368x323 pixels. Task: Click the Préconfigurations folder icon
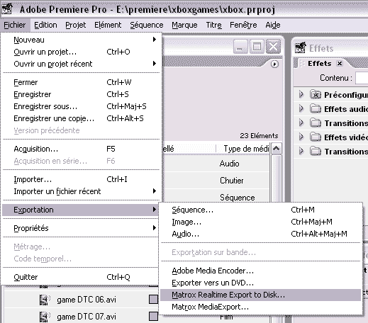tap(316, 95)
